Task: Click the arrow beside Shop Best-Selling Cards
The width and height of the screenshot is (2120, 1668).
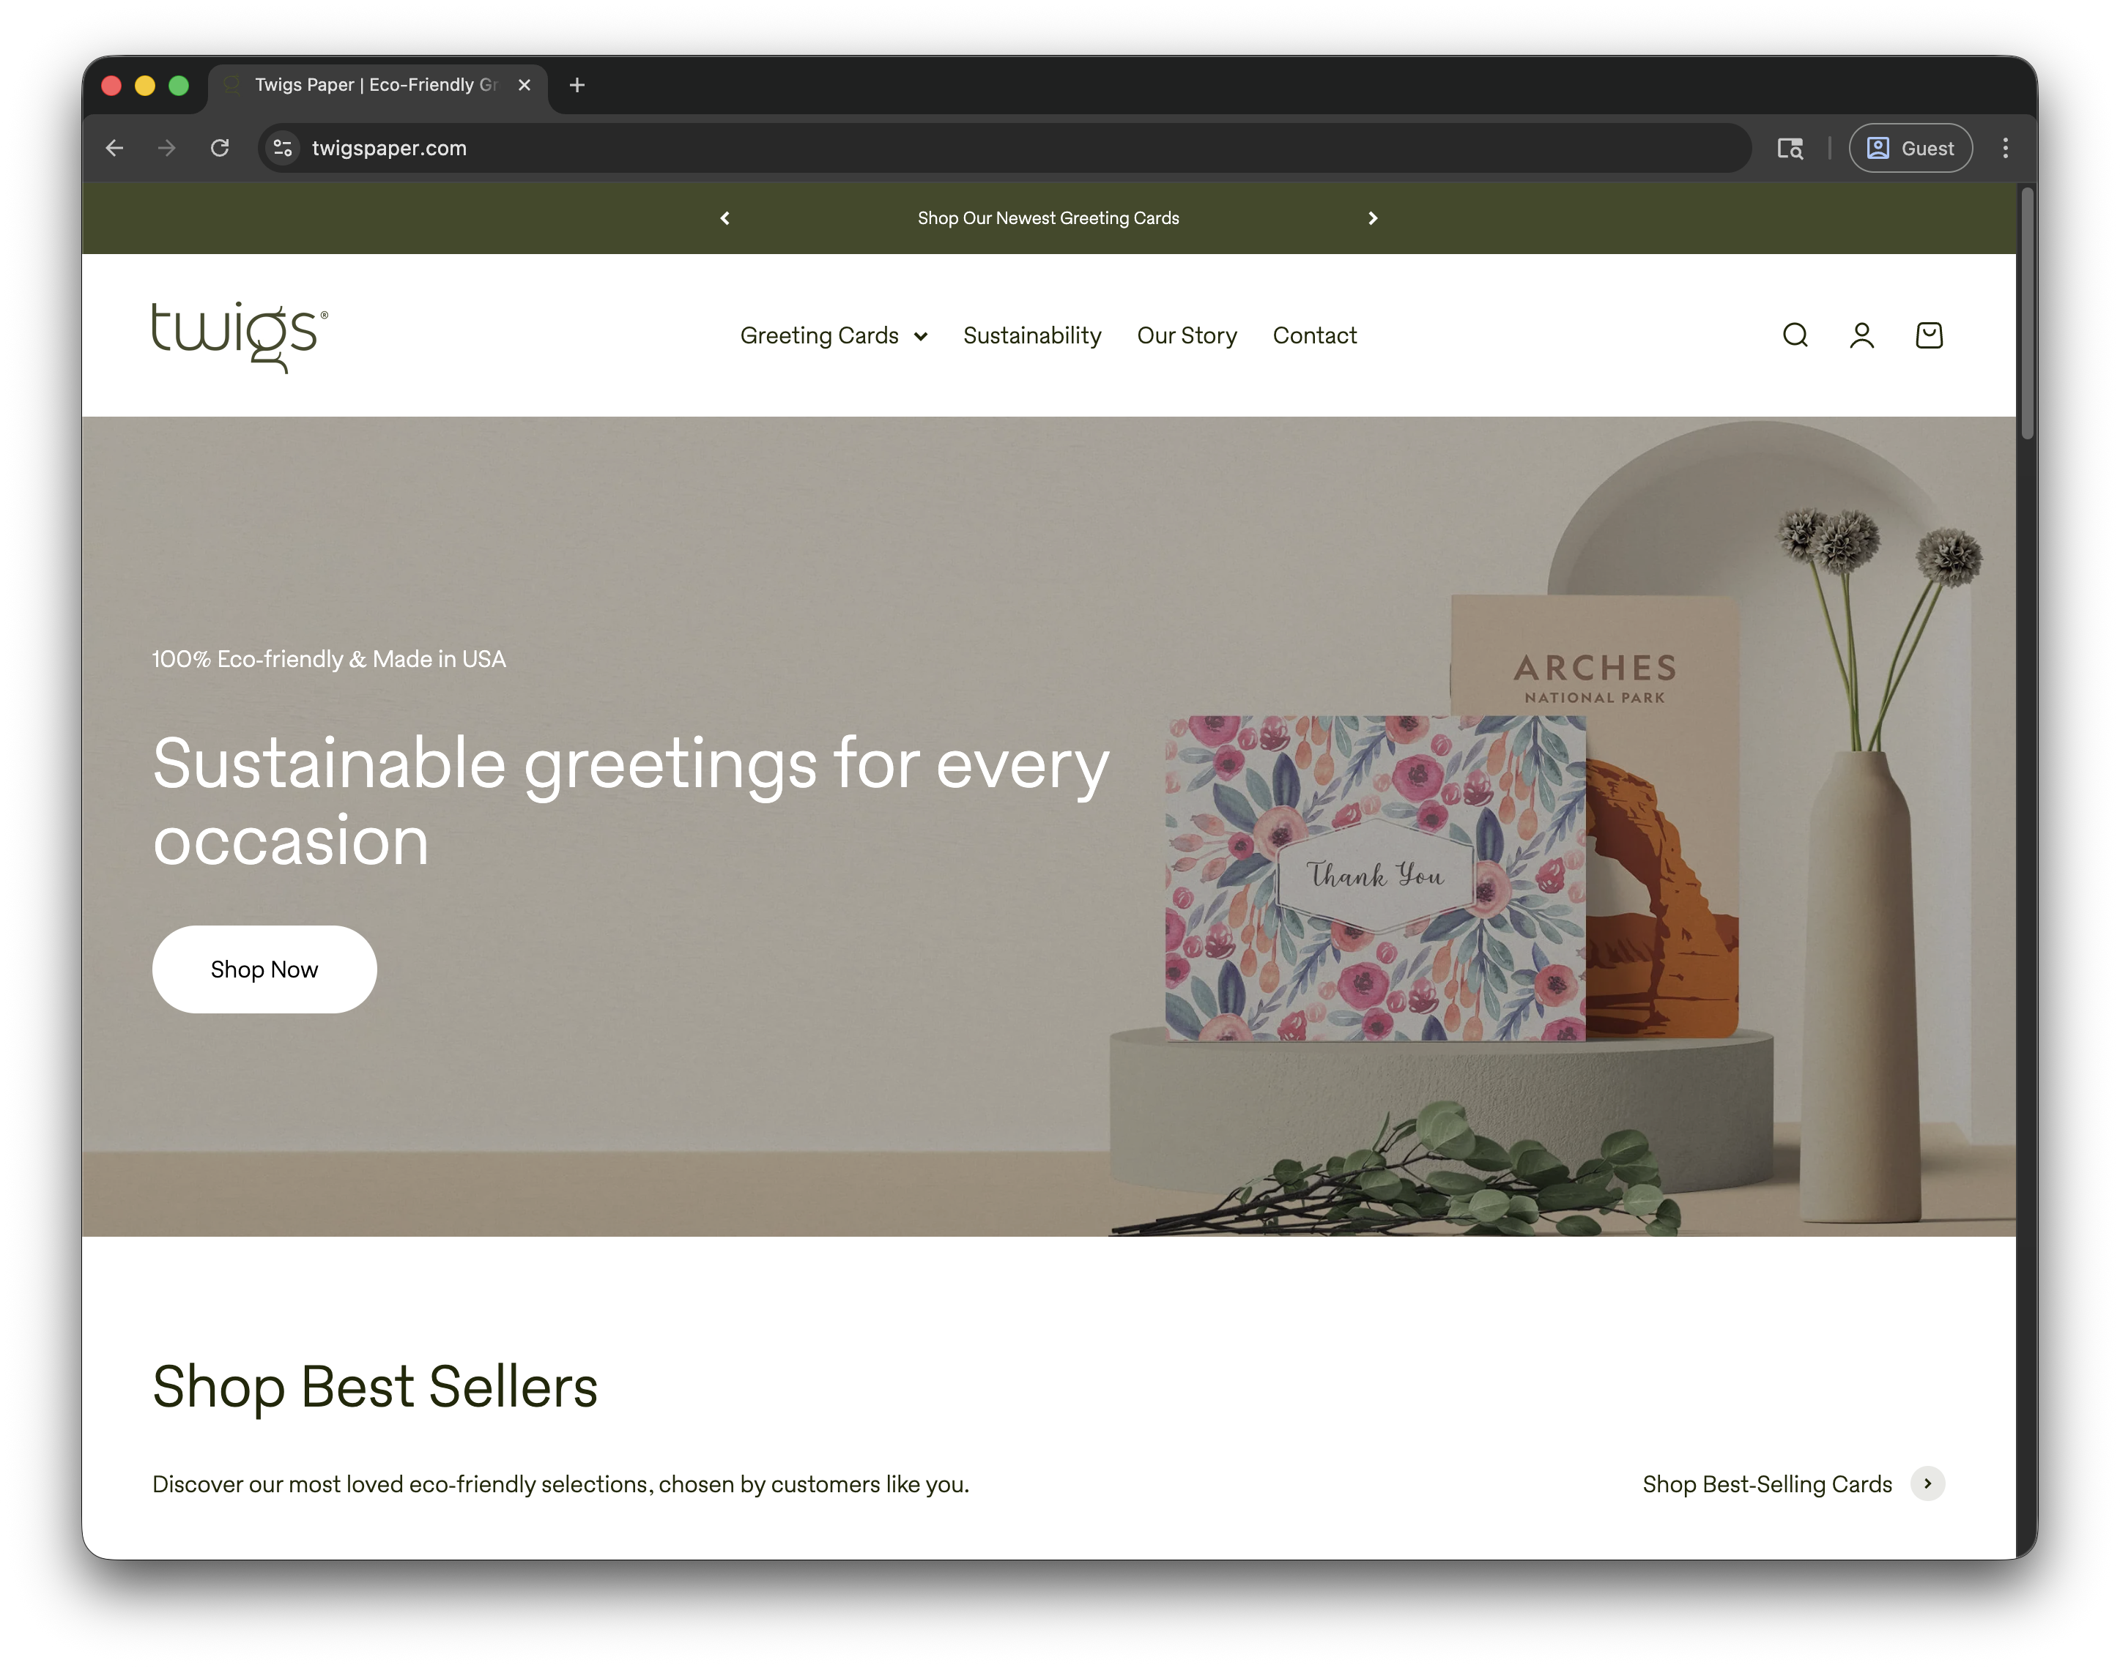Action: click(x=1927, y=1483)
